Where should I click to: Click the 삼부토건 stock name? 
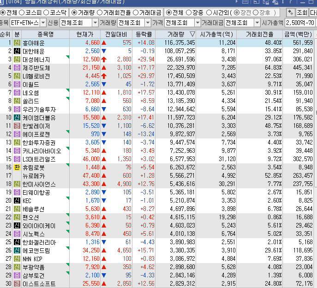pyautogui.click(x=33, y=275)
